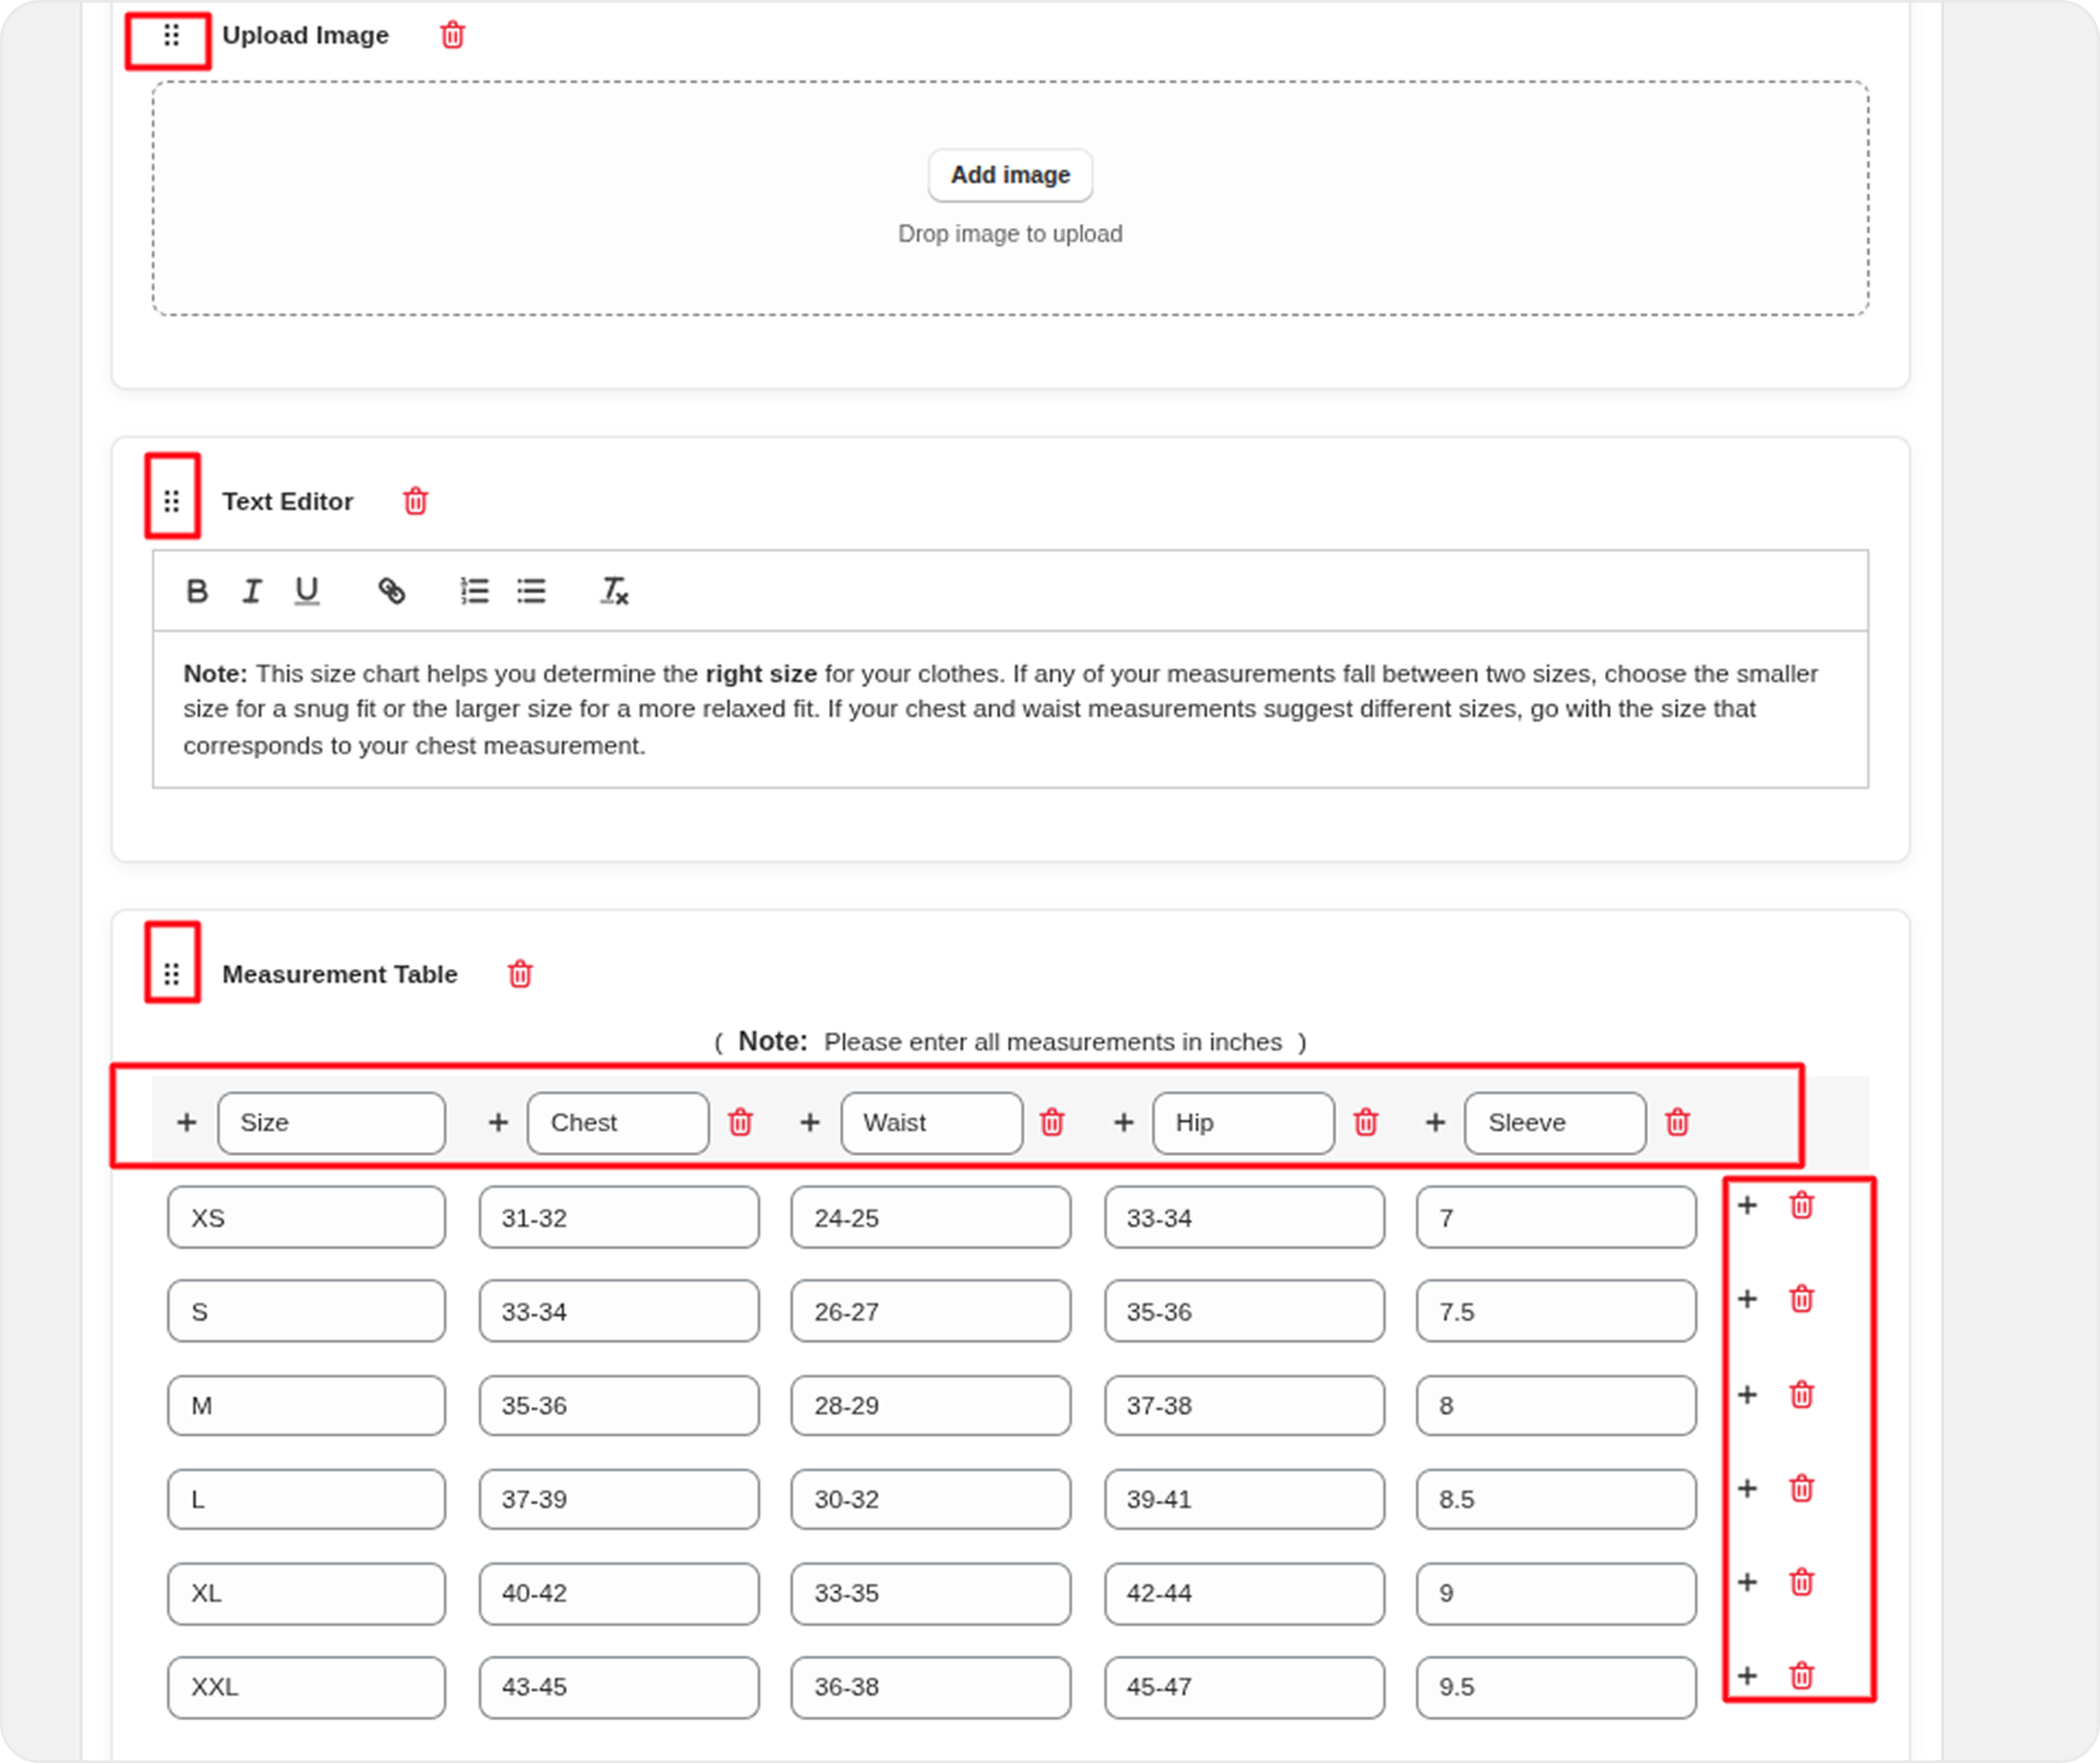2100x1763 pixels.
Task: Click the Add image button
Action: coord(1010,175)
